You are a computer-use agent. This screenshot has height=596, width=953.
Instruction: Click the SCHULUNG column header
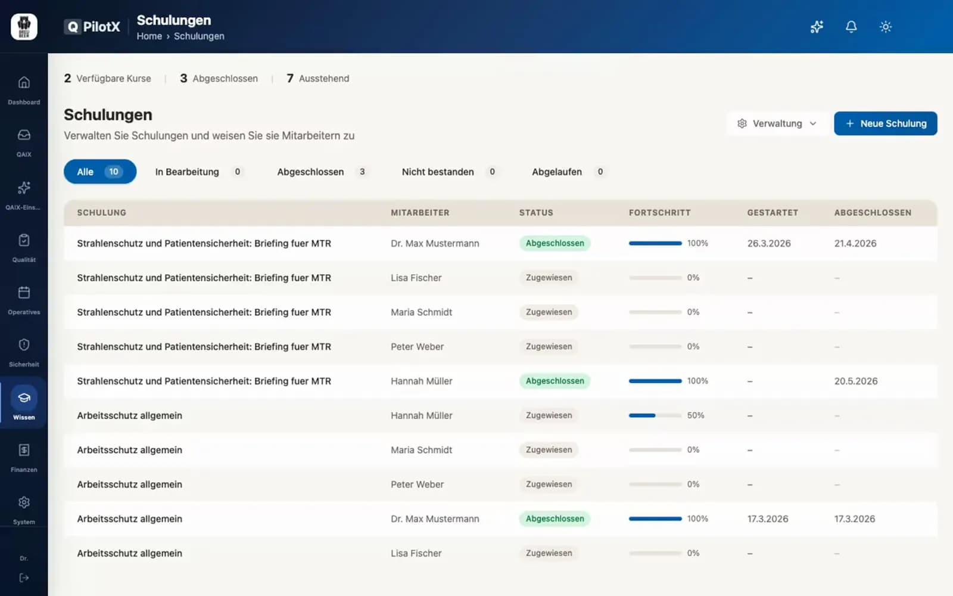[x=101, y=213]
